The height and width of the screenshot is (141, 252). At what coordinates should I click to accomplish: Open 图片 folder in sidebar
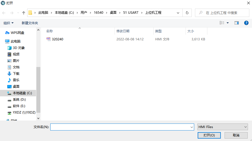(16, 61)
